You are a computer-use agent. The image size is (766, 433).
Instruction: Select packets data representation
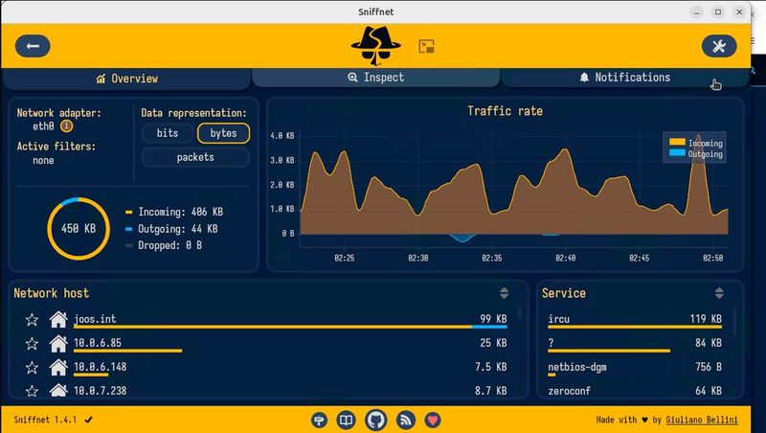(x=195, y=157)
